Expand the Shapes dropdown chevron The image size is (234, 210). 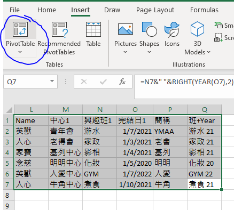tap(149, 52)
